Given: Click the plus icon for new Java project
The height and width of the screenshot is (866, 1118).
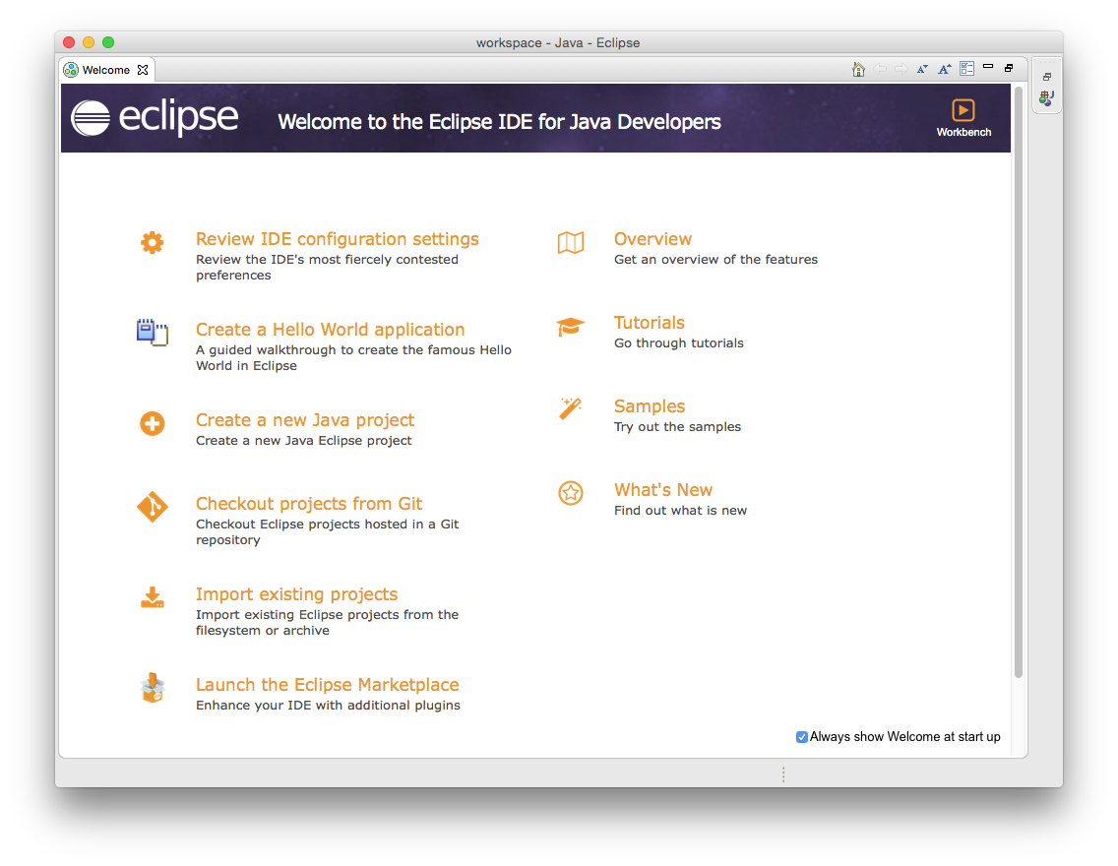Looking at the screenshot, I should tap(152, 423).
